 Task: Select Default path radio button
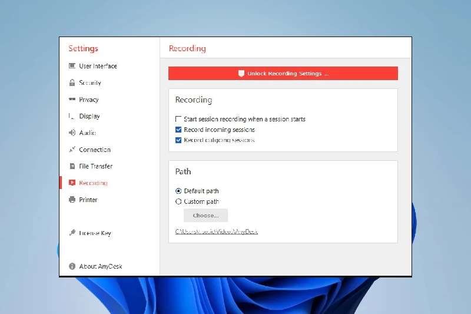[178, 191]
